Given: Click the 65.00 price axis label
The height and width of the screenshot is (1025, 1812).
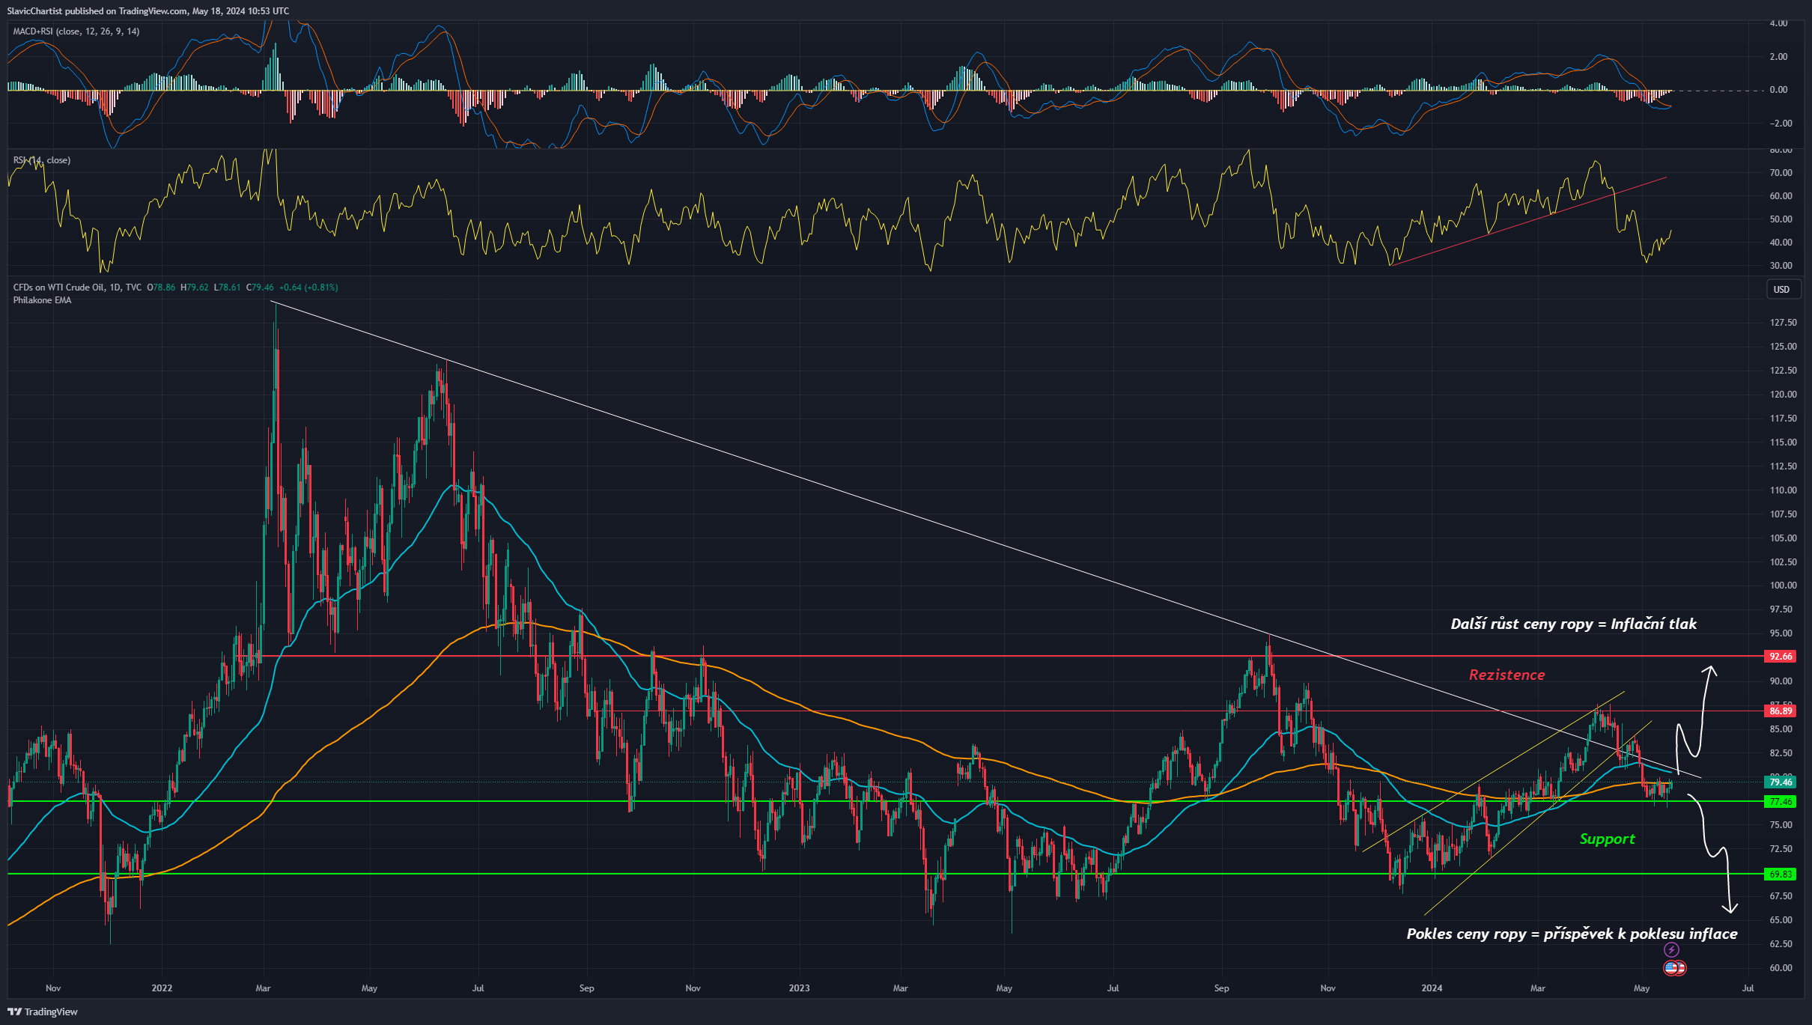Looking at the screenshot, I should pos(1780,920).
